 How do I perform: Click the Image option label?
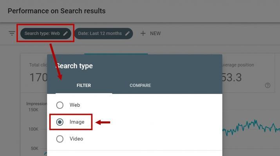click(x=77, y=122)
